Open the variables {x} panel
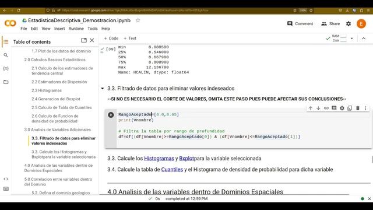Image resolution: width=373 pixels, height=210 pixels. point(6,69)
